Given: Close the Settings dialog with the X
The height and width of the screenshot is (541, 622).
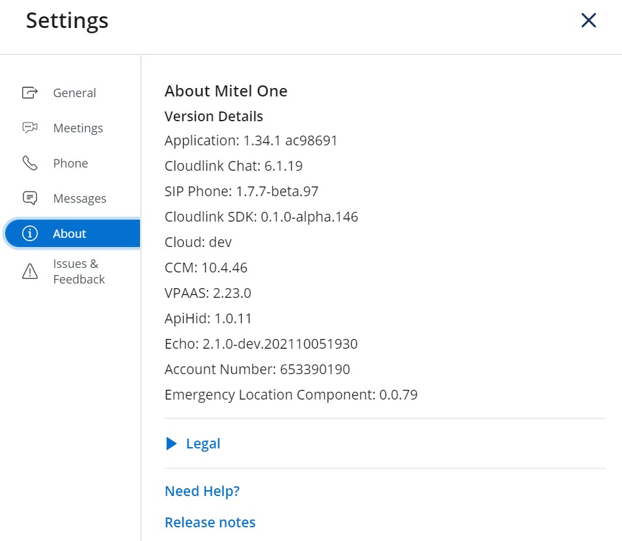Looking at the screenshot, I should coord(588,21).
